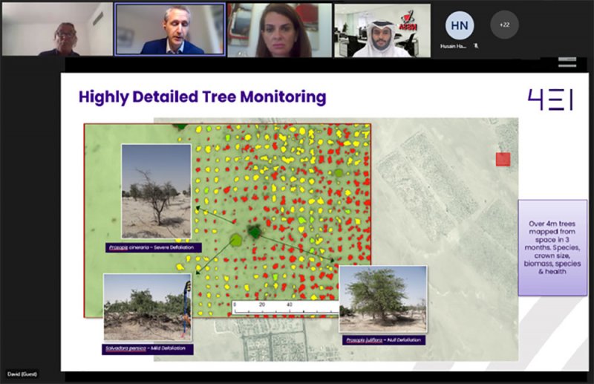This screenshot has height=384, width=594.
Task: Click the green Prosopis juliflora tree photo
Action: point(383,299)
